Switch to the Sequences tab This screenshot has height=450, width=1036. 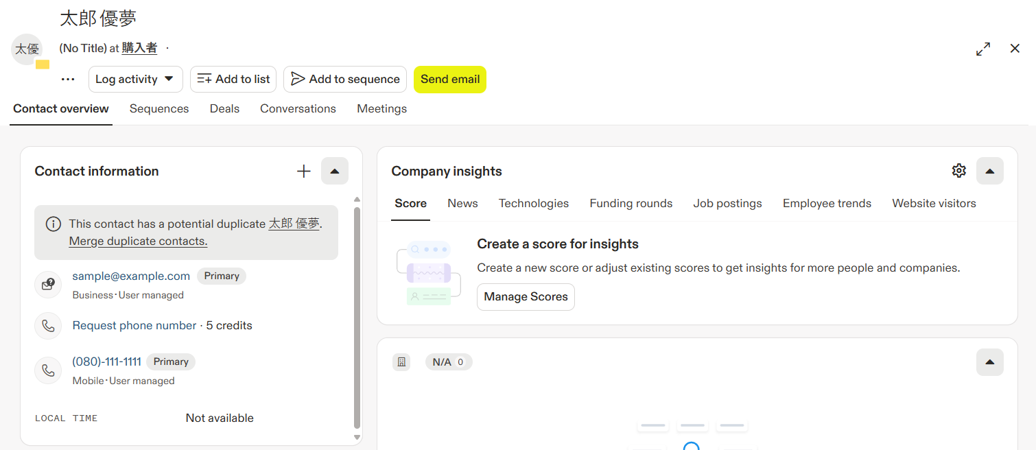tap(159, 109)
